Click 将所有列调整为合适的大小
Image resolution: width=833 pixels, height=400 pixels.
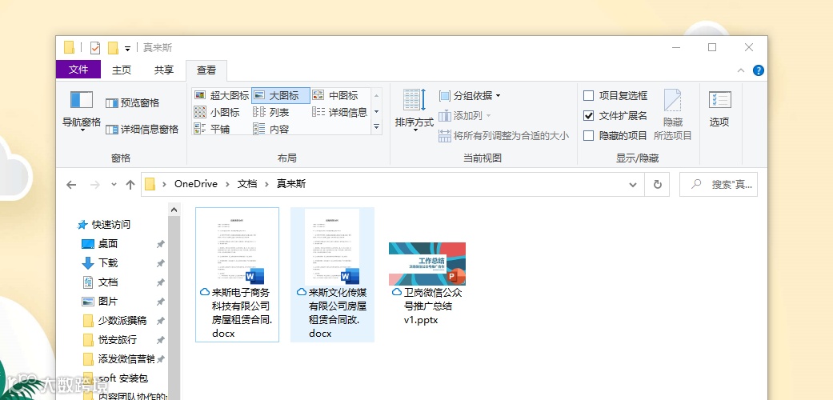click(503, 135)
